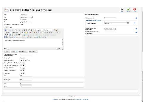
Task: Open the Show on Profile dropdown
Action: pos(25,60)
